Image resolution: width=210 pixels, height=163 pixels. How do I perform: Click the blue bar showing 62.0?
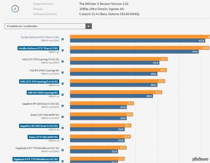coord(138,40)
